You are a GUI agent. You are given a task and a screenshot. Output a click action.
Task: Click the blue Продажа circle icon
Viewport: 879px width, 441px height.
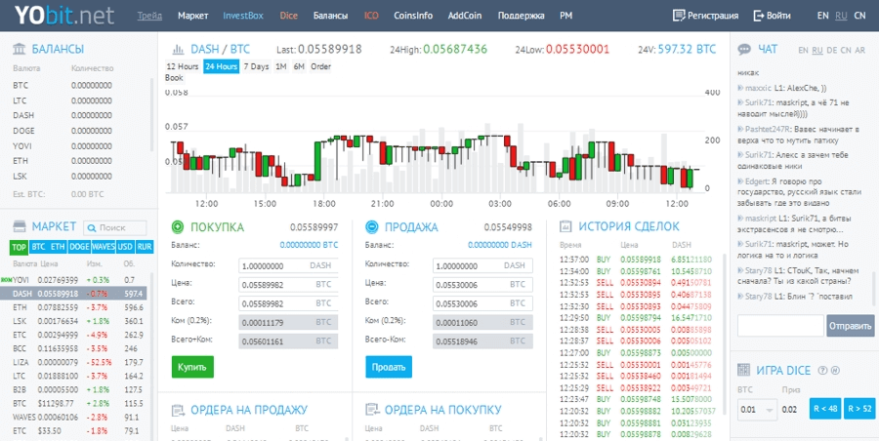click(371, 227)
